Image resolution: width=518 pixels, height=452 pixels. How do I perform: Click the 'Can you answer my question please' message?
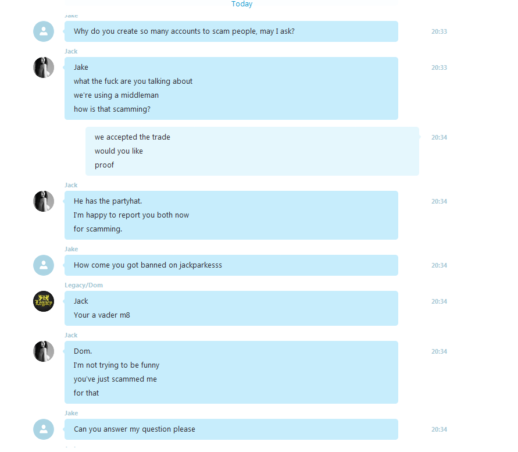coord(231,429)
